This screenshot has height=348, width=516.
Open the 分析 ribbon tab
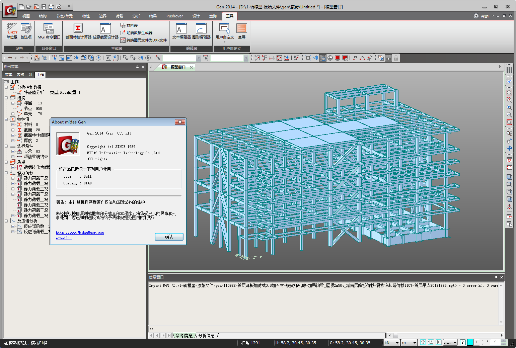pos(136,16)
